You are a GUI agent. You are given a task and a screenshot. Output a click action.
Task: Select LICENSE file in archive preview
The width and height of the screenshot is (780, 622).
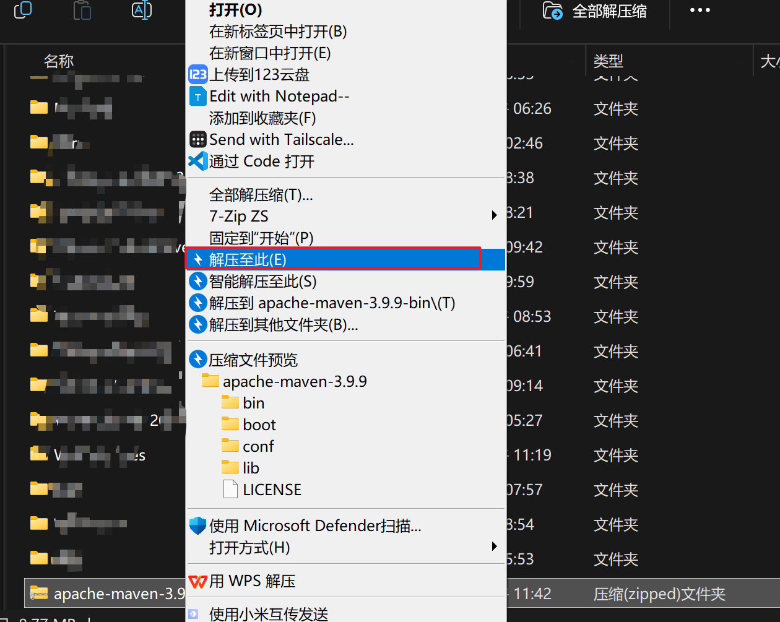[271, 490]
